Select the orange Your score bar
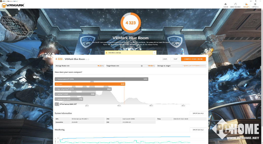The height and width of the screenshot is (144, 263). coord(90,84)
